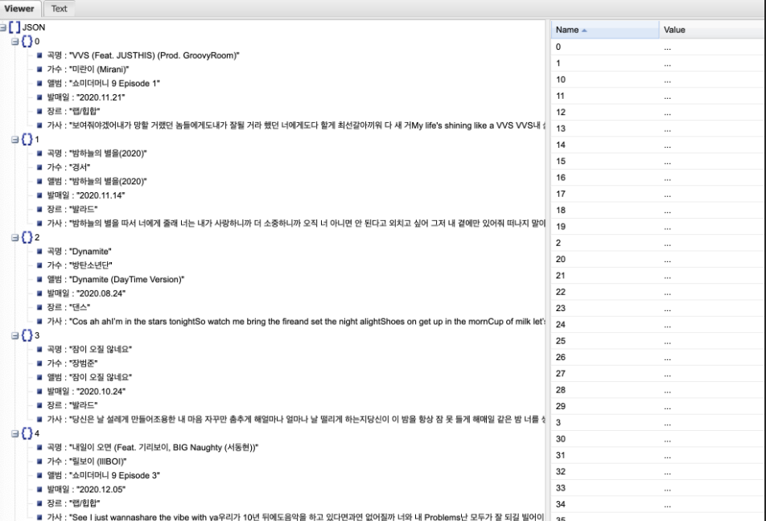The image size is (766, 521).
Task: Click the curly braces icon of object 2
Action: point(27,238)
